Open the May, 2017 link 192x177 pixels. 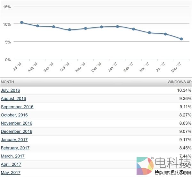point(11,173)
